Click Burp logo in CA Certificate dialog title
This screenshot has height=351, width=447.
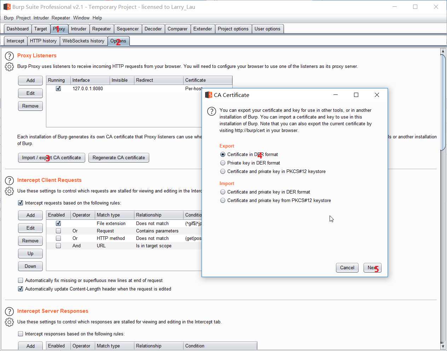pos(209,95)
